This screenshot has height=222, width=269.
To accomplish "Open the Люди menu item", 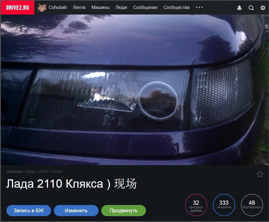I will point(121,7).
